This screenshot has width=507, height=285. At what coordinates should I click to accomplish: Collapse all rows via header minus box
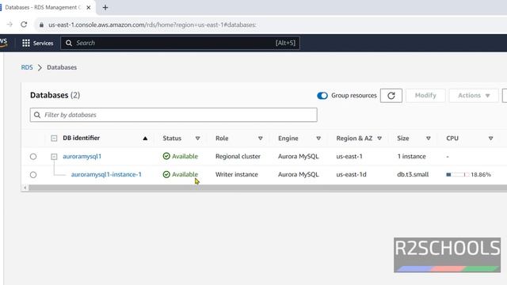tap(54, 139)
